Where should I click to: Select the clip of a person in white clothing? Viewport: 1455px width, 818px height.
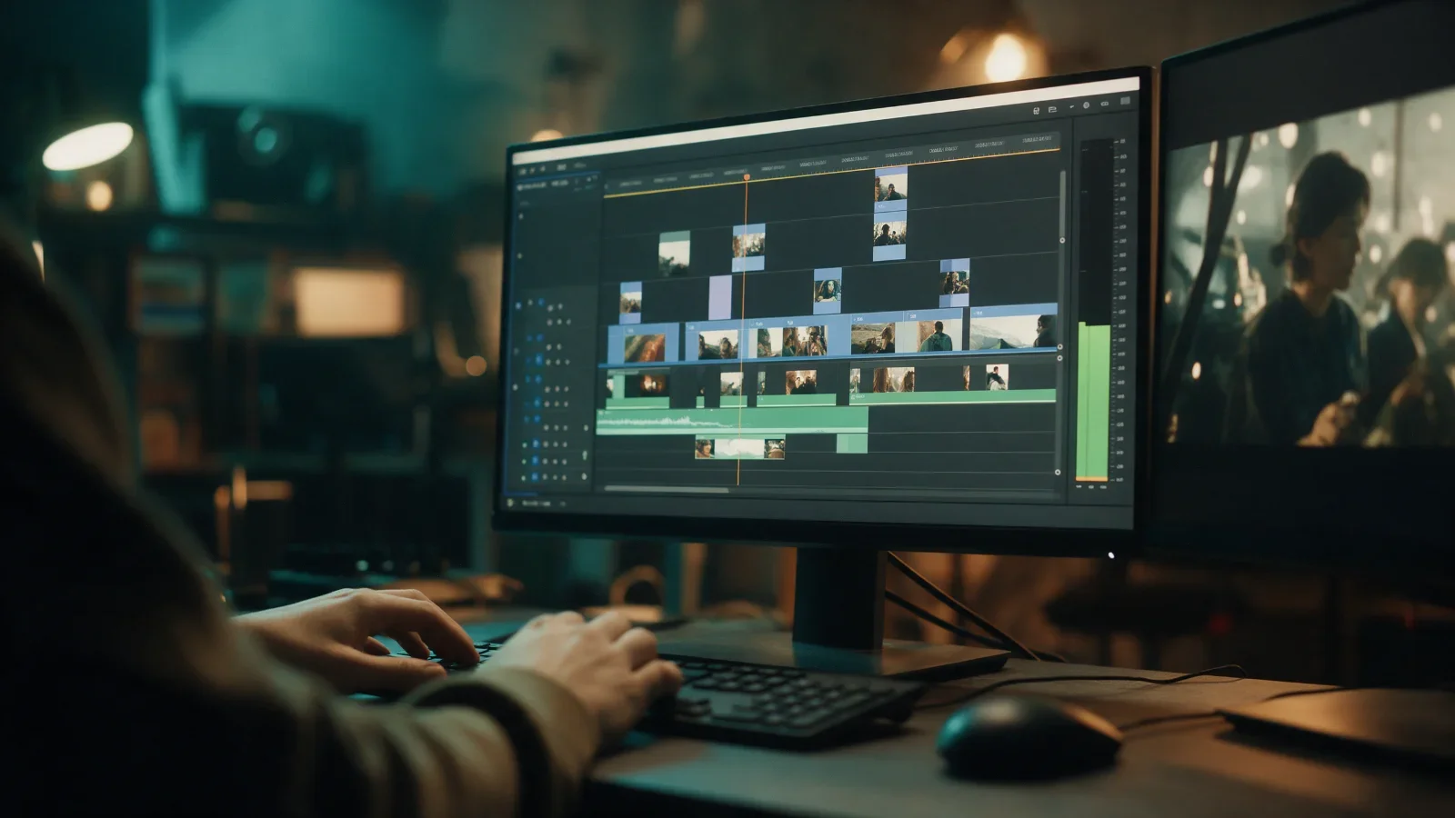tap(997, 377)
